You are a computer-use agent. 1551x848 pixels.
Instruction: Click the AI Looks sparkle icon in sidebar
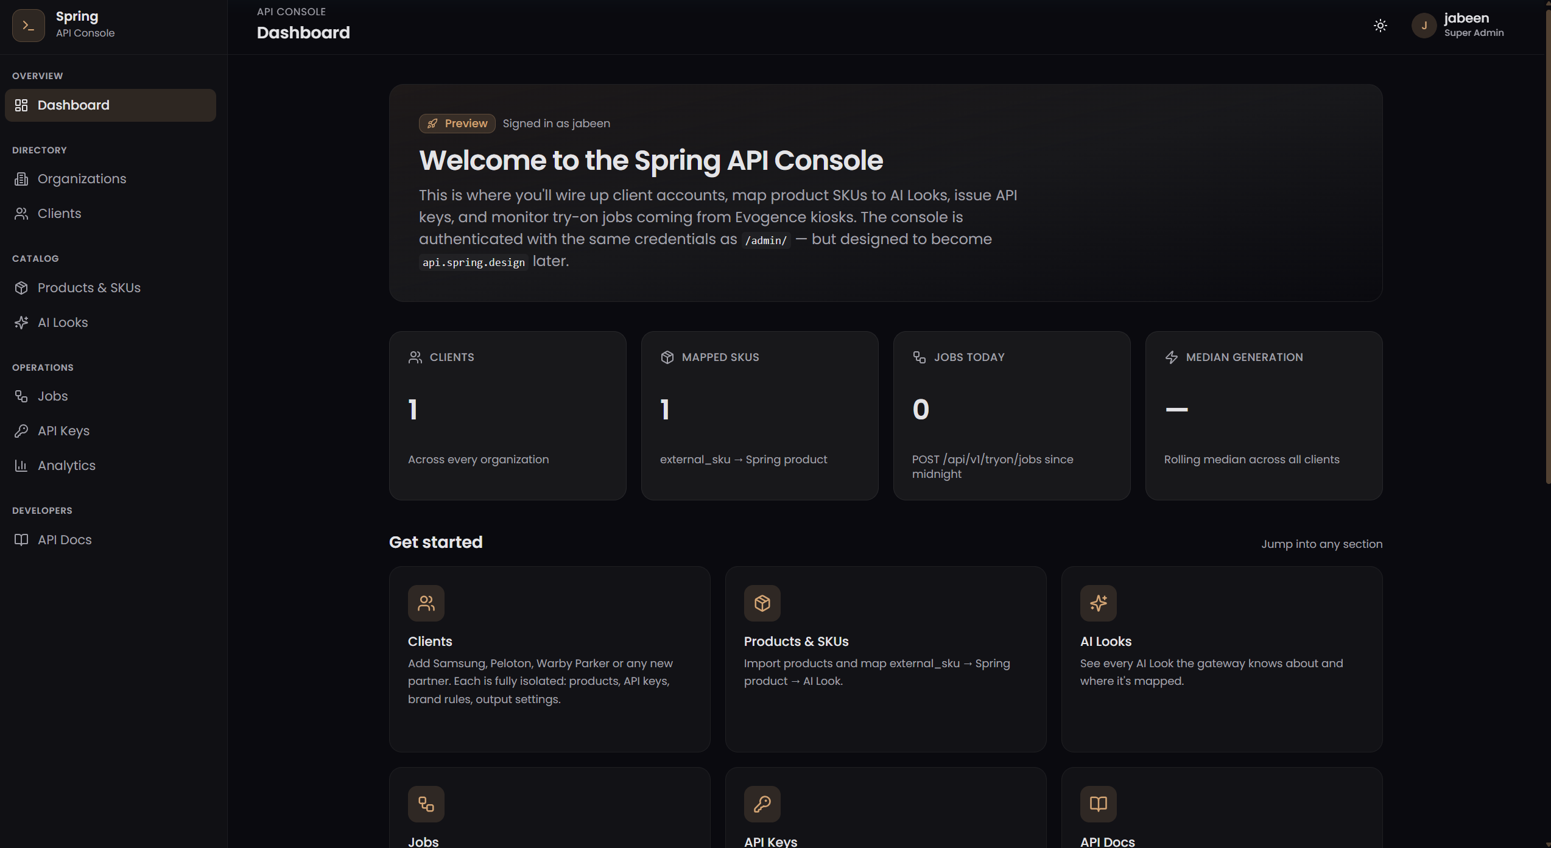(21, 323)
